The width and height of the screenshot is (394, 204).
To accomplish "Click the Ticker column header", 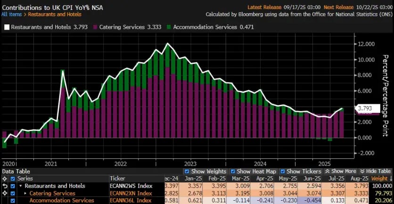I will [117, 179].
